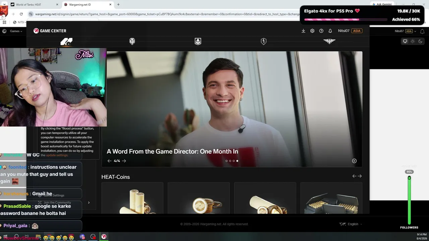Jump to the first banner slide dot
The width and height of the screenshot is (429, 241).
point(227,161)
